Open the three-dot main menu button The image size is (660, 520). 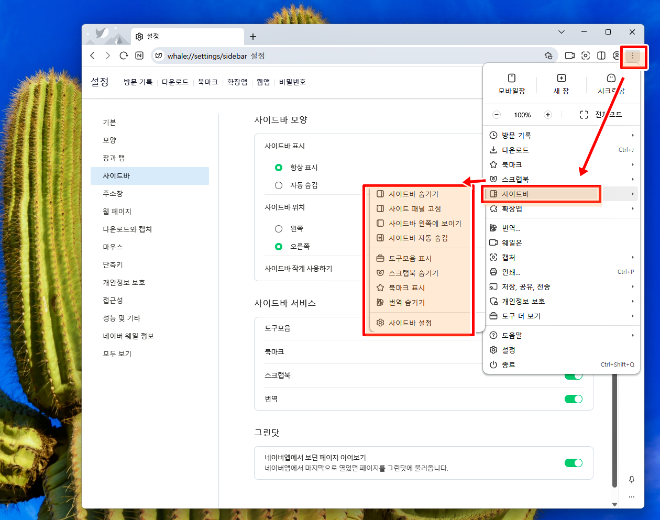tap(633, 56)
